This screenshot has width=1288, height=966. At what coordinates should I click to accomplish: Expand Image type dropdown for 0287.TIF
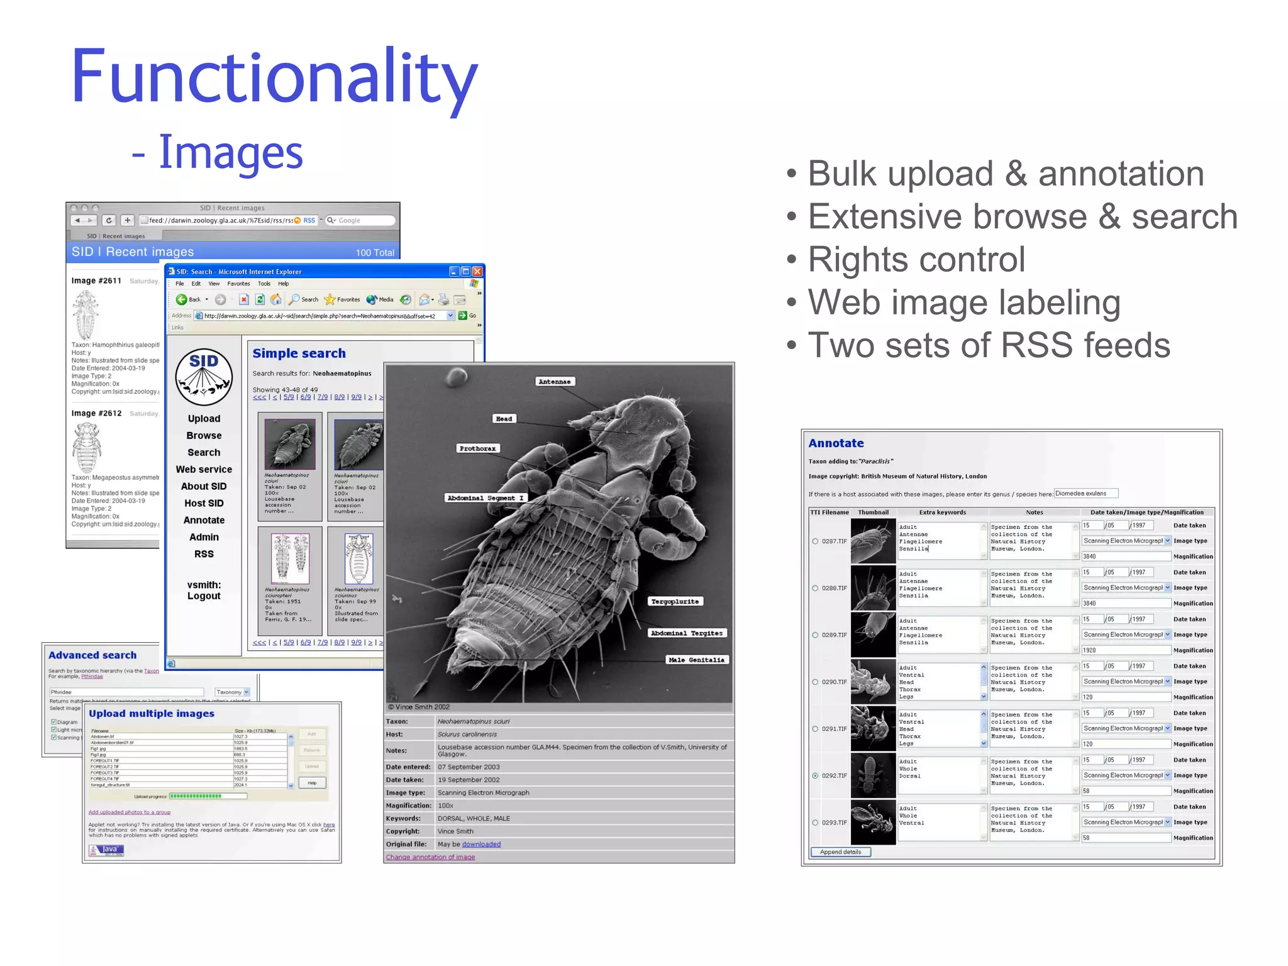click(x=1167, y=541)
